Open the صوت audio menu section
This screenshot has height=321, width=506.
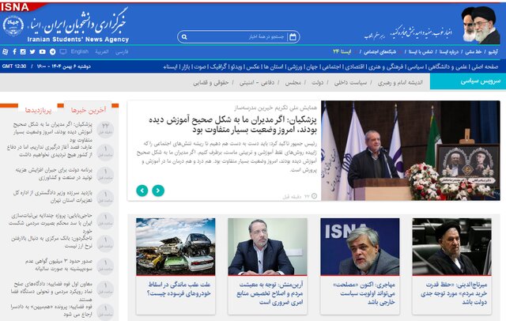point(200,66)
